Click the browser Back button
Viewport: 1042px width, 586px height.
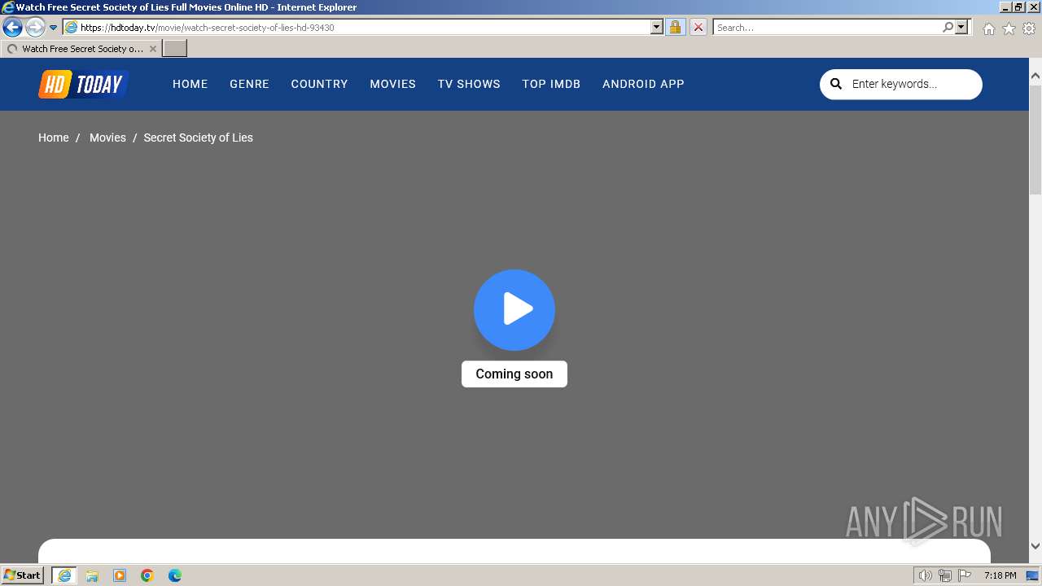coord(12,27)
